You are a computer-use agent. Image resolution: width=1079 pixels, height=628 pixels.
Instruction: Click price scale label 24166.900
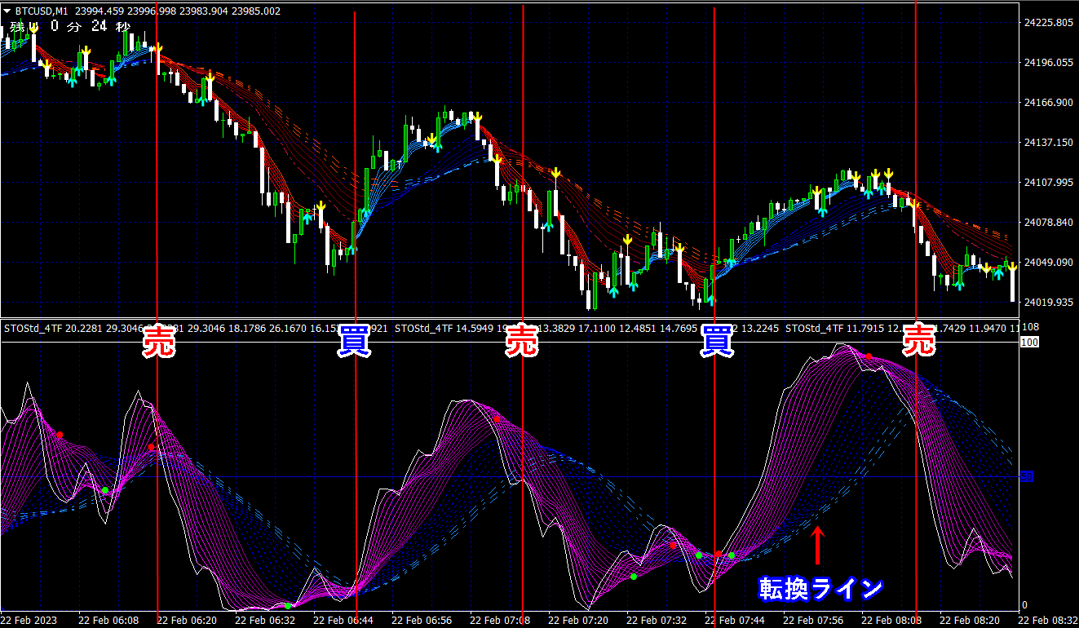(x=1047, y=102)
